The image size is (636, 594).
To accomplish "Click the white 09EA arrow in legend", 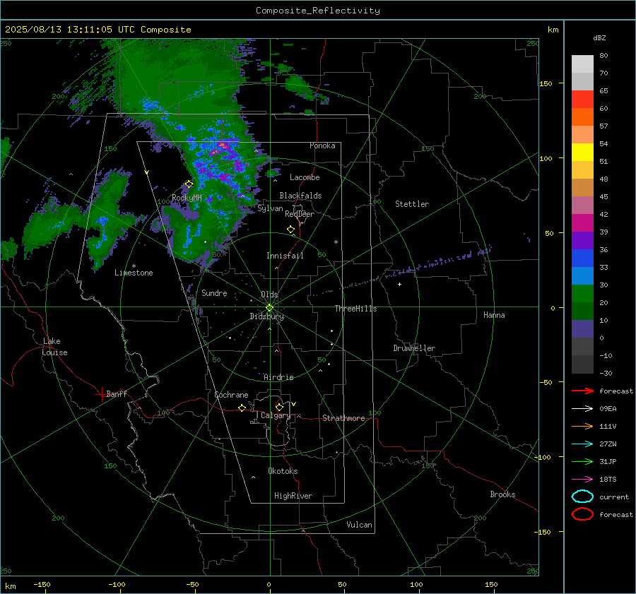I will tap(582, 408).
